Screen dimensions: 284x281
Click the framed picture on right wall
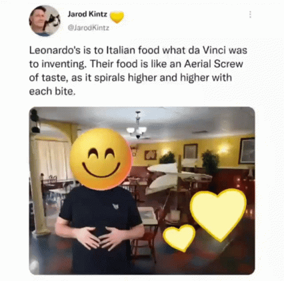click(x=247, y=151)
